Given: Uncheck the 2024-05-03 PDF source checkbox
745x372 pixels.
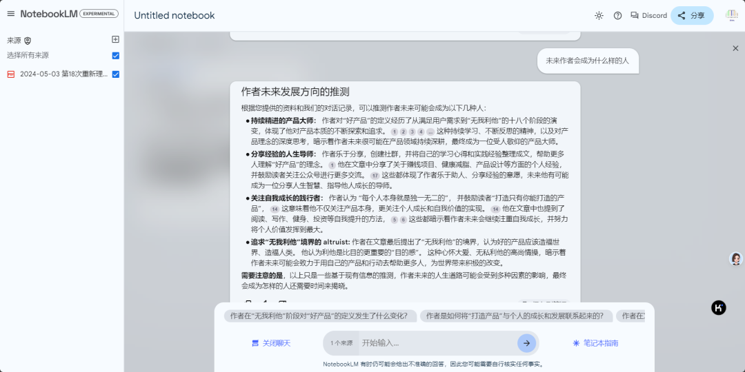Looking at the screenshot, I should 115,74.
